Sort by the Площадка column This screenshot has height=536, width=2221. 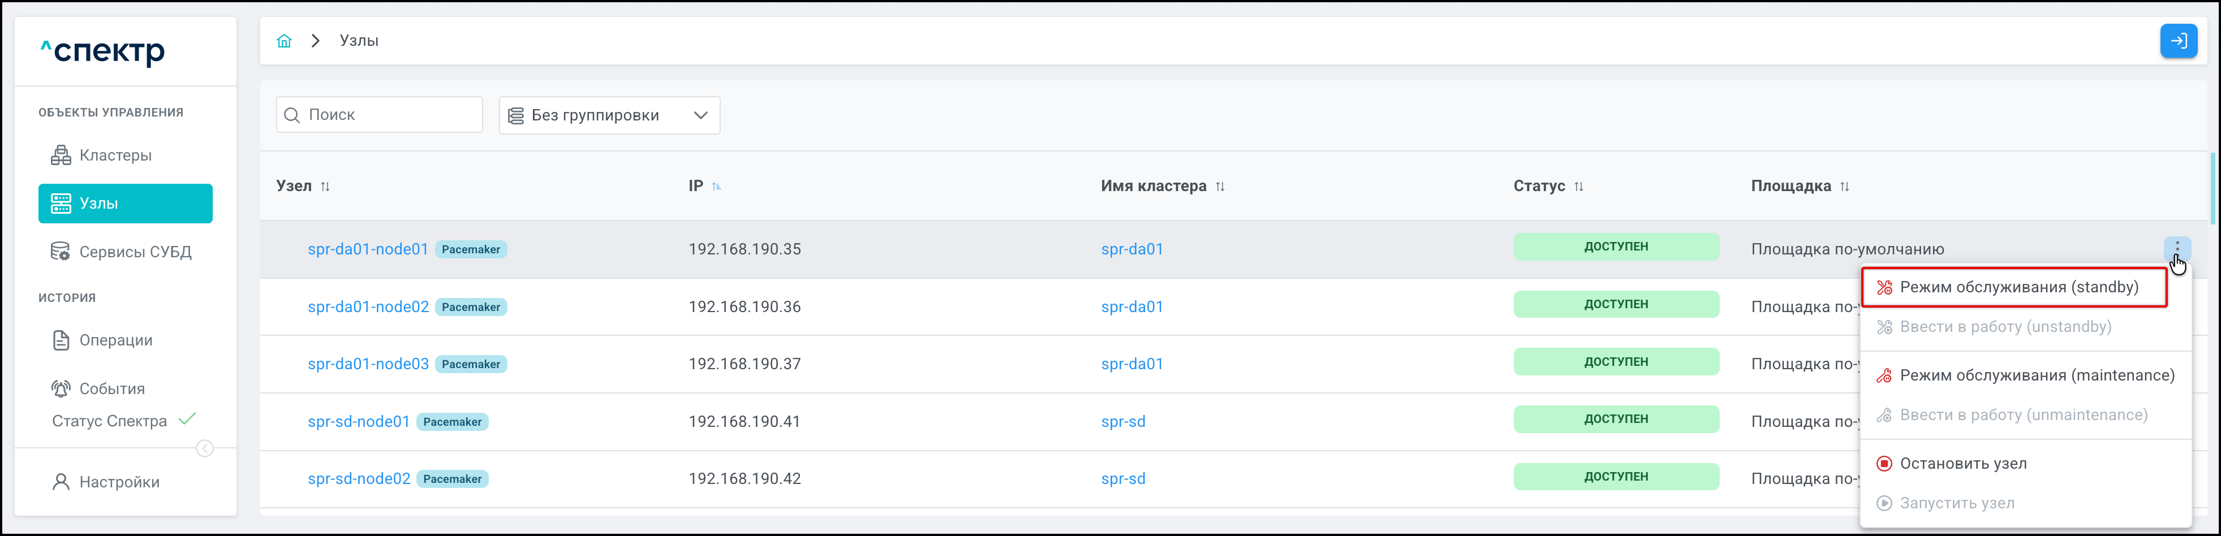[x=1844, y=187]
